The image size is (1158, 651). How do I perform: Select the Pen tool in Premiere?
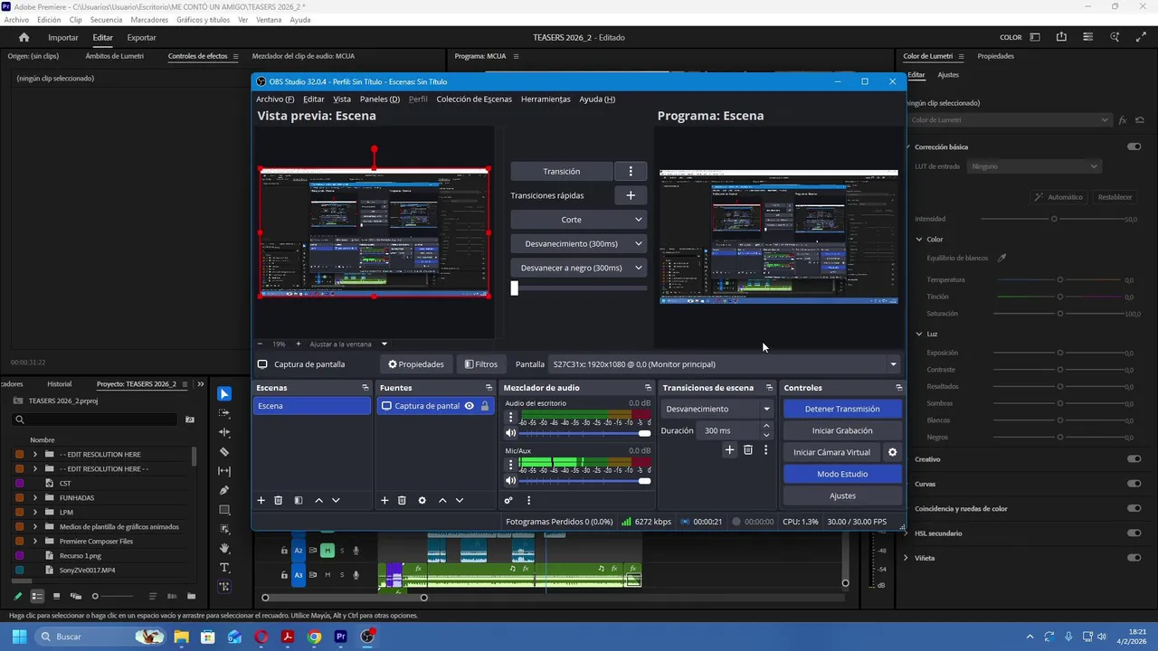[x=224, y=490]
